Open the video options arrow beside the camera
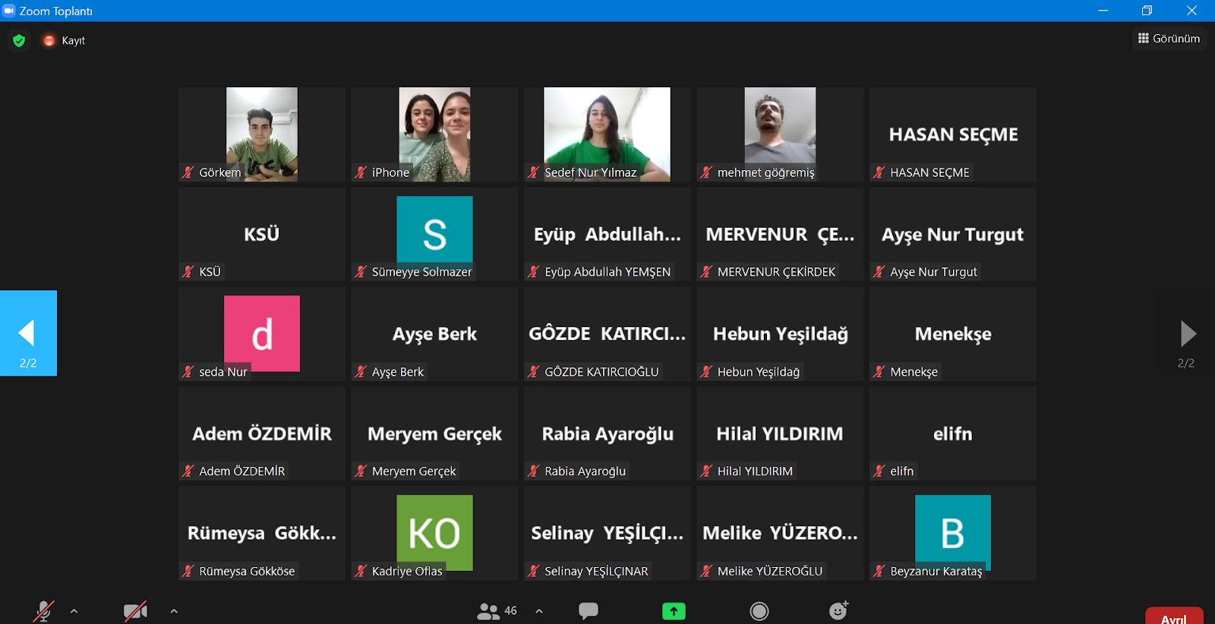 coord(174,611)
